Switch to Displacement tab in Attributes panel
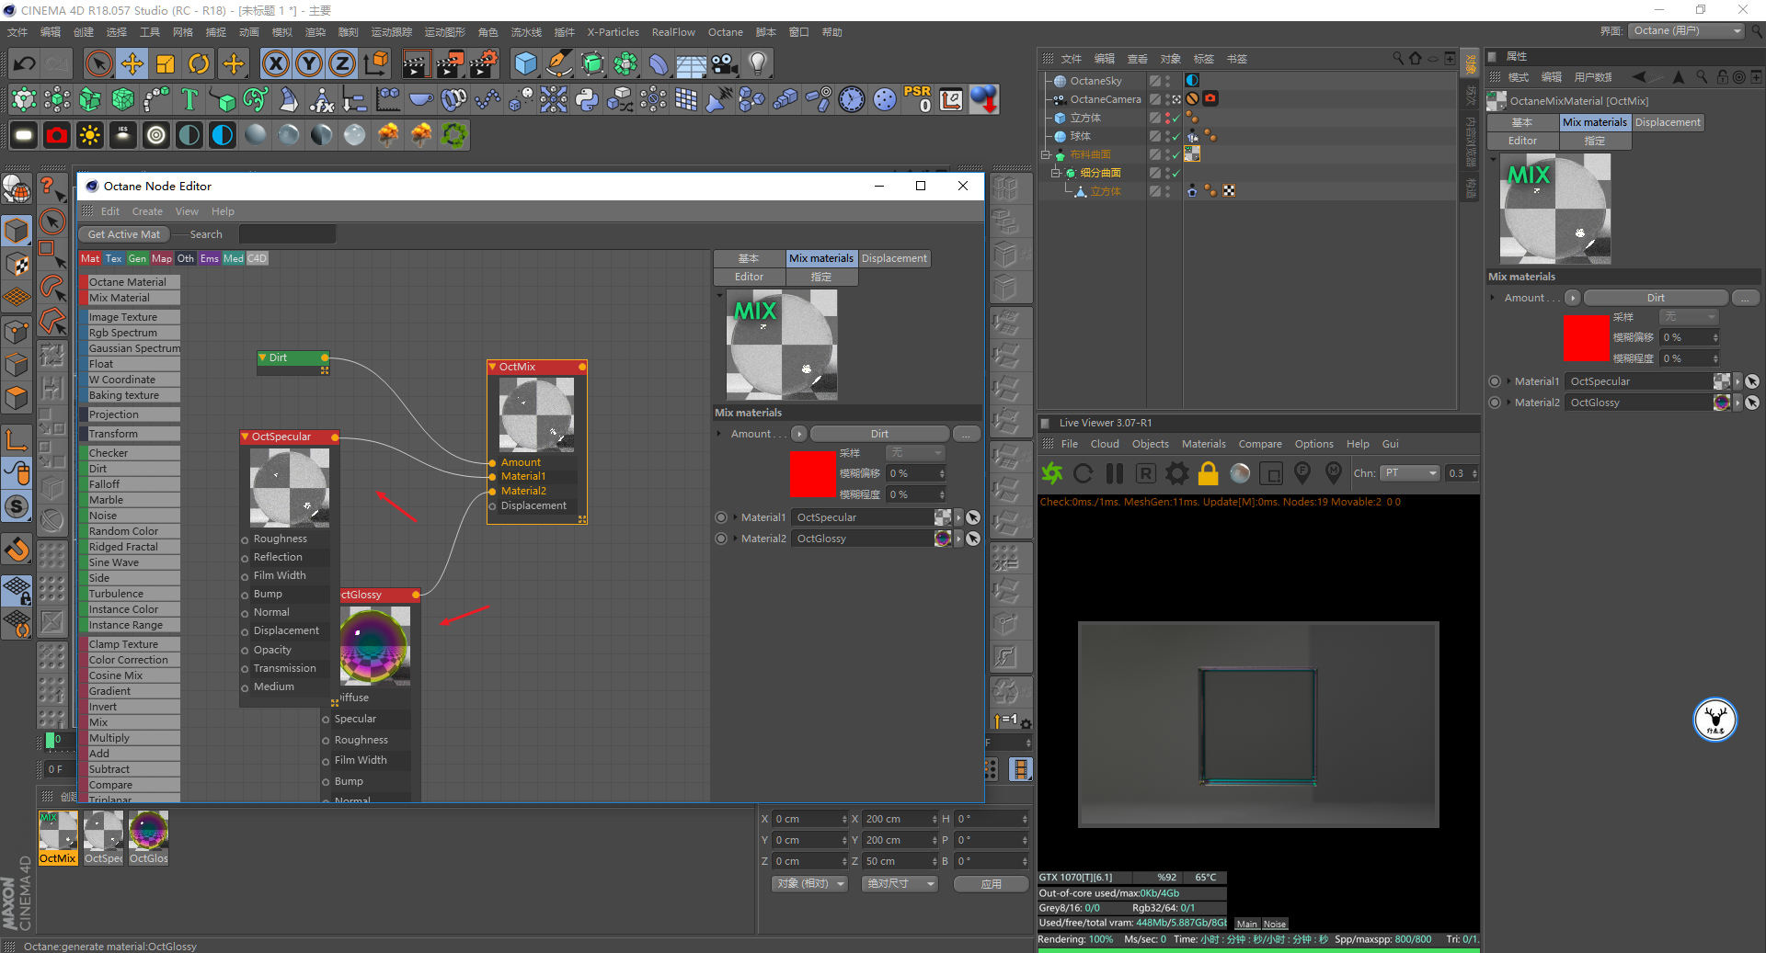Image resolution: width=1766 pixels, height=953 pixels. (1667, 122)
